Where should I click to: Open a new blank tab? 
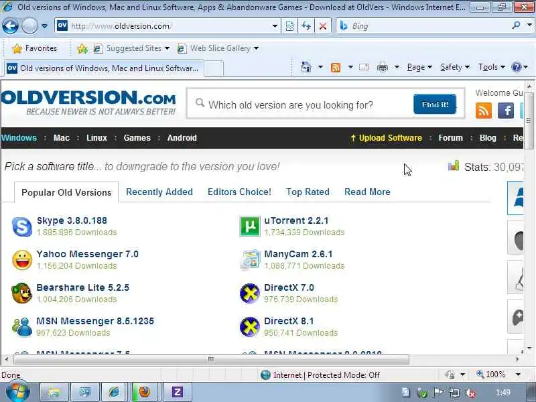pyautogui.click(x=214, y=68)
